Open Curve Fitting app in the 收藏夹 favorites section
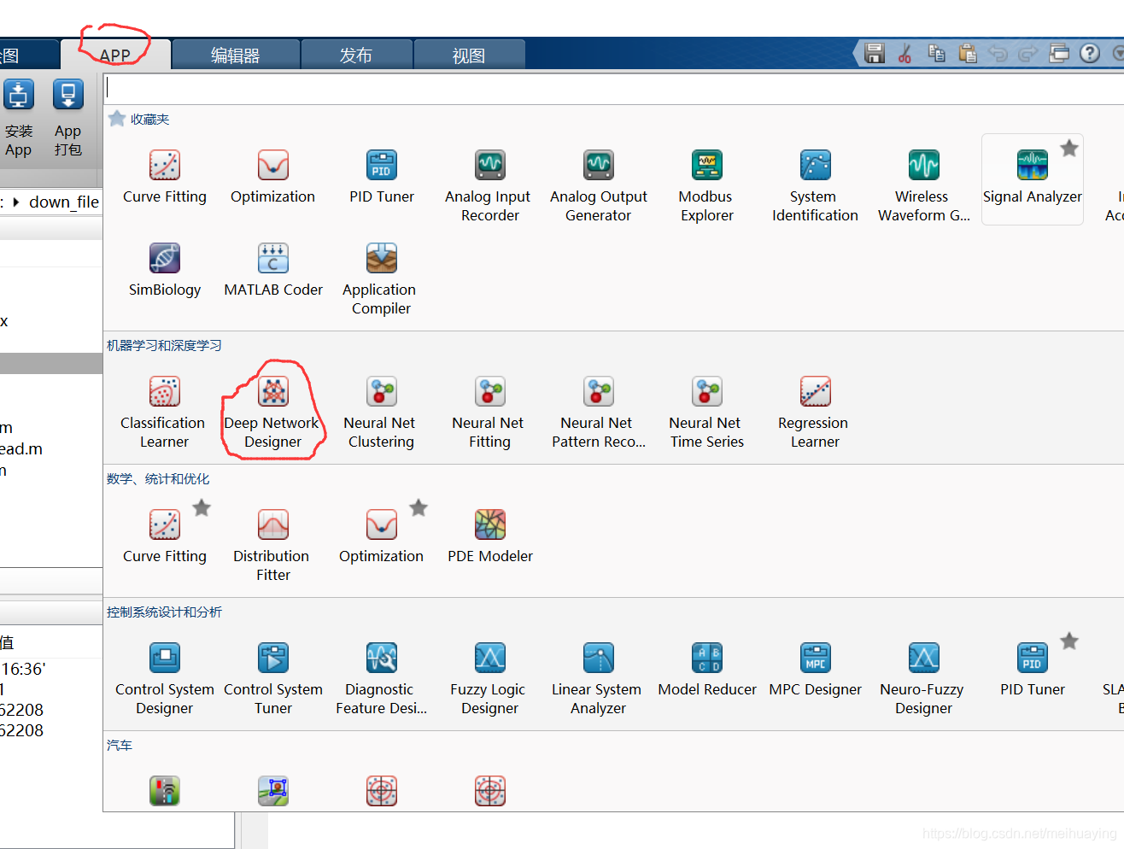 (165, 178)
